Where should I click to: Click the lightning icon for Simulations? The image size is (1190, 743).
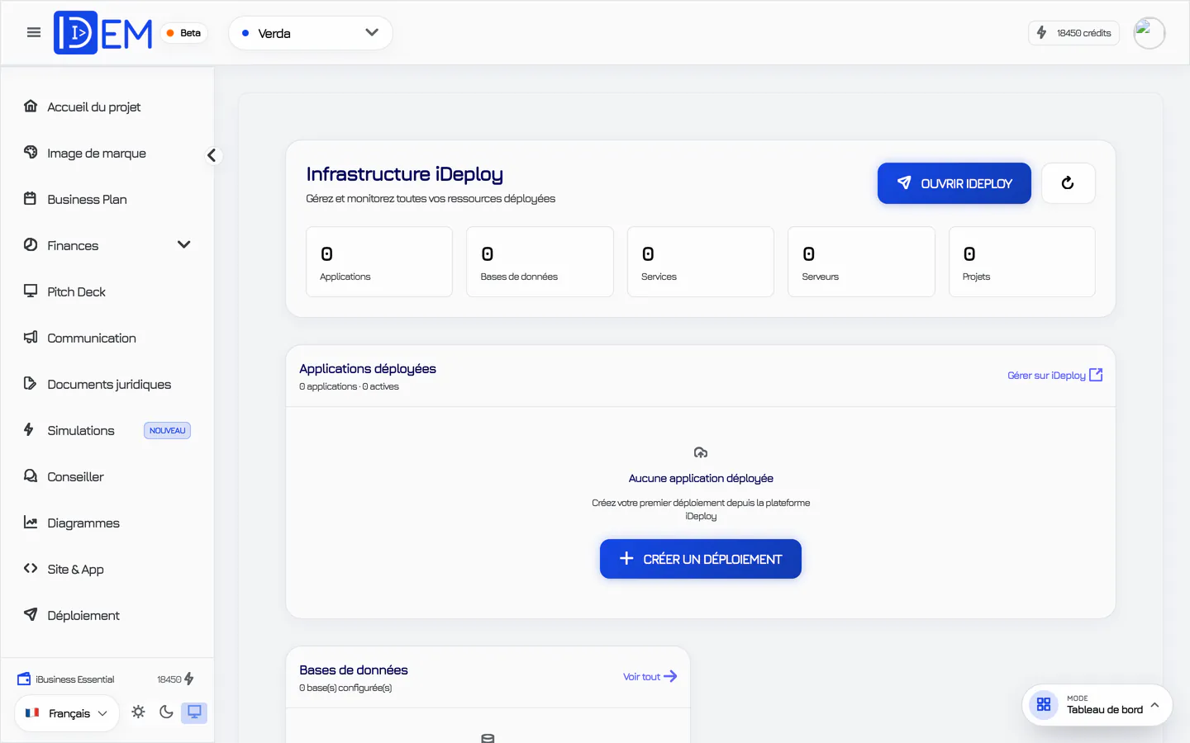coord(29,429)
